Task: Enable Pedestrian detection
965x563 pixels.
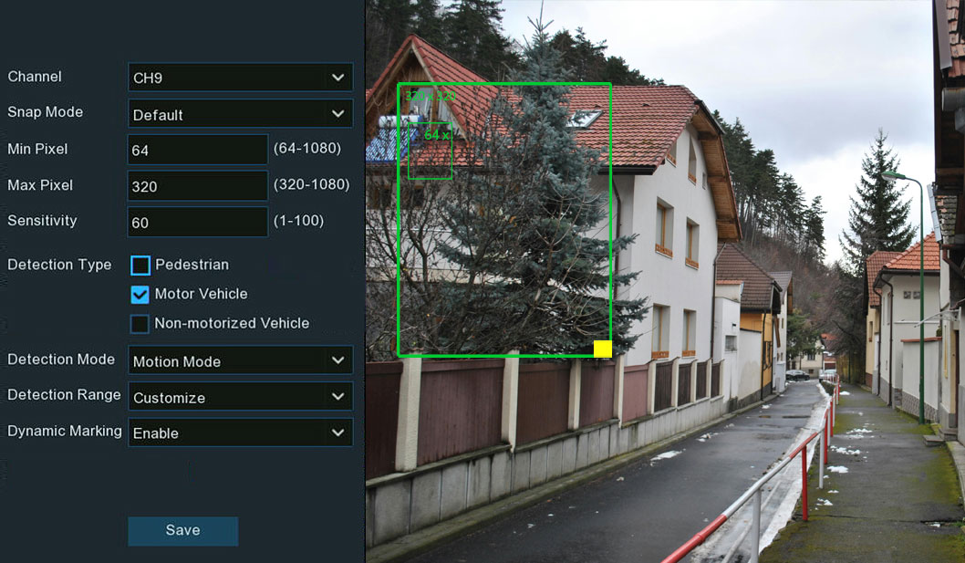Action: pos(140,265)
